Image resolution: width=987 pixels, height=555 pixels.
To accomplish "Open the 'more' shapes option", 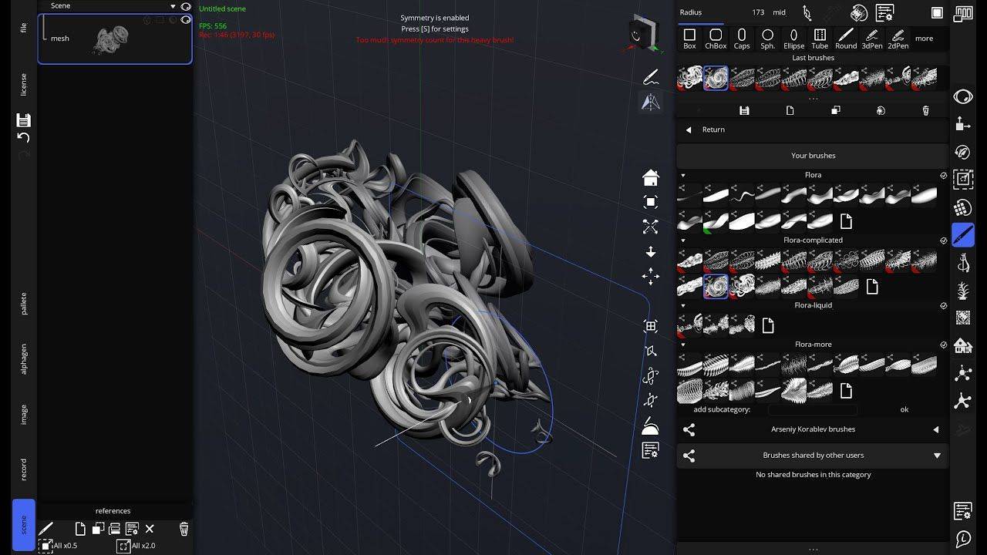I will click(924, 39).
